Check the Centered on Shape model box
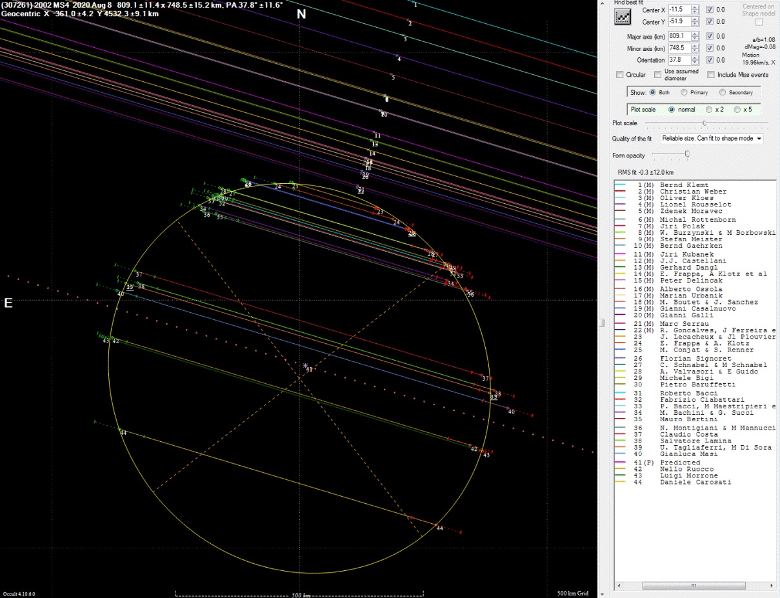Screen dimensions: 780x598 759,22
